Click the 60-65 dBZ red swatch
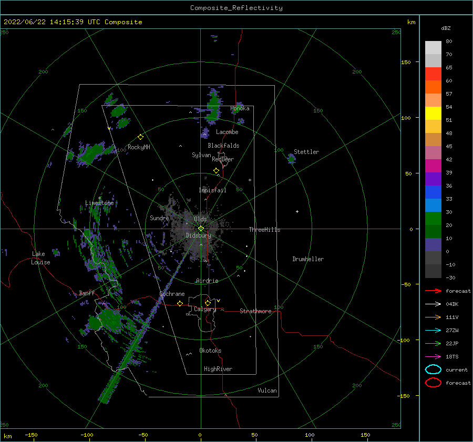This screenshot has width=473, height=442. 433,74
